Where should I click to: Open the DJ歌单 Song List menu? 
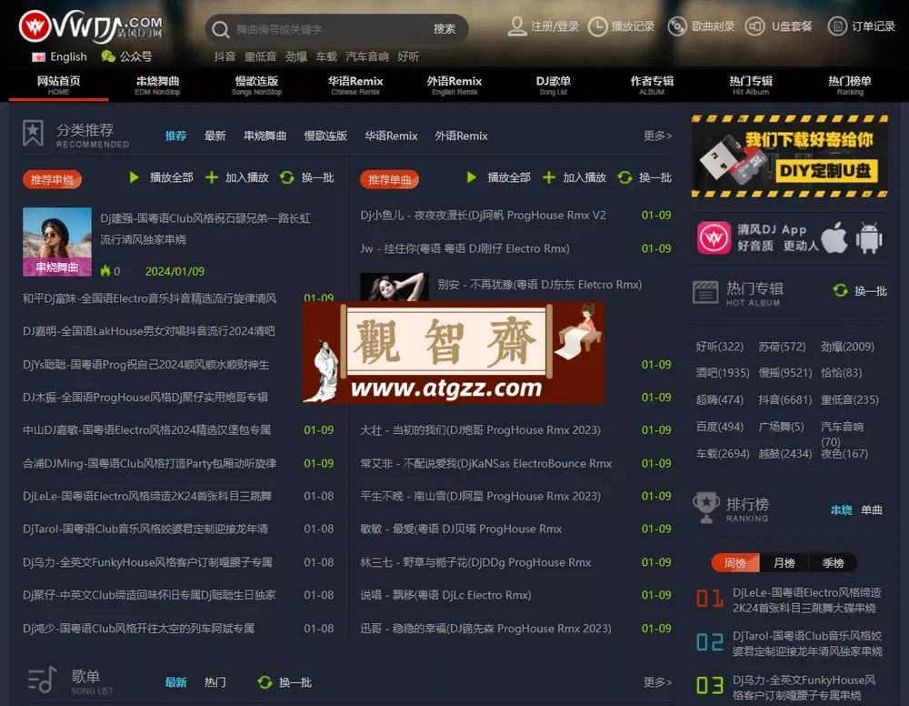click(x=553, y=86)
